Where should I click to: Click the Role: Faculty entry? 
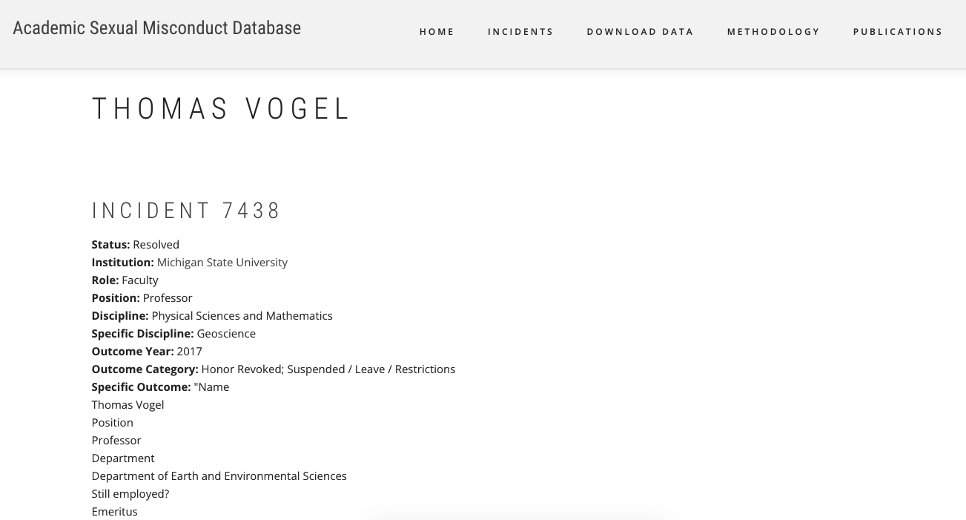[x=125, y=280]
